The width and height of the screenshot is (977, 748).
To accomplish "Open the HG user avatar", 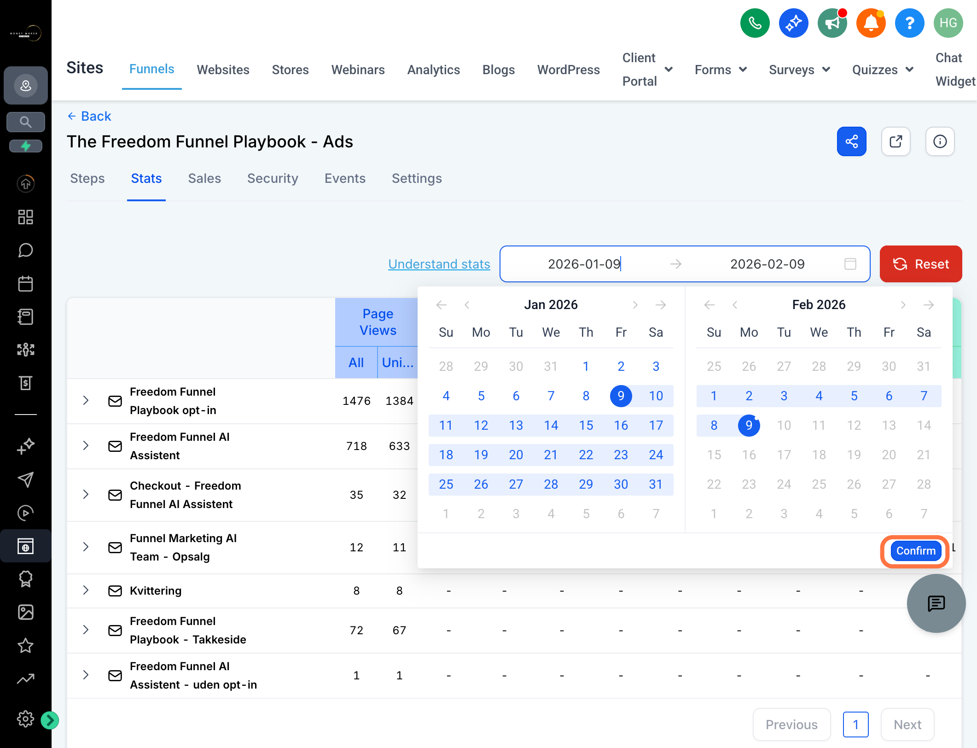I will [x=948, y=23].
